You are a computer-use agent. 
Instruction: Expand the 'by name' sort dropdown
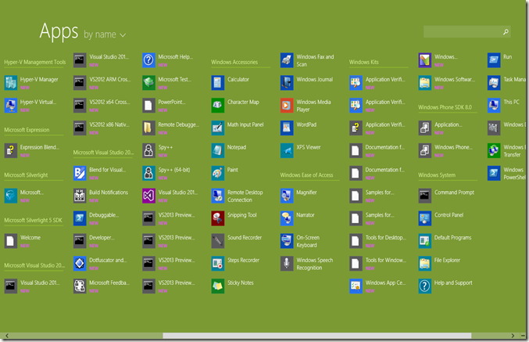[104, 34]
